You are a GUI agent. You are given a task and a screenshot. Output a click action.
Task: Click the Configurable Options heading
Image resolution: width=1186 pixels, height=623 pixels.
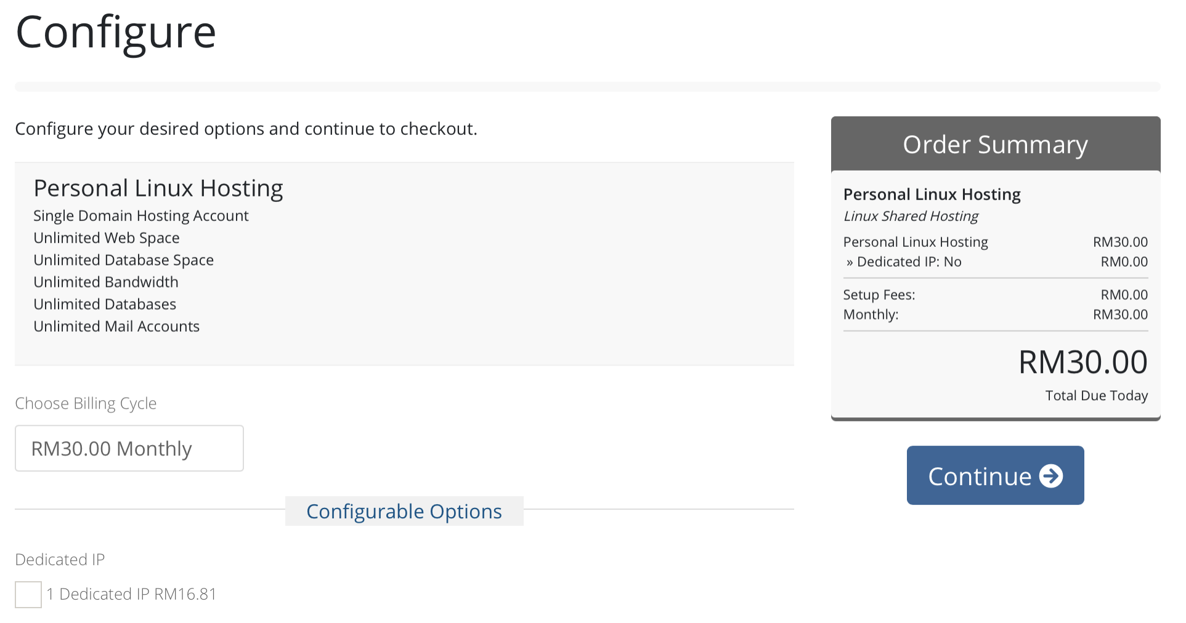coord(404,511)
